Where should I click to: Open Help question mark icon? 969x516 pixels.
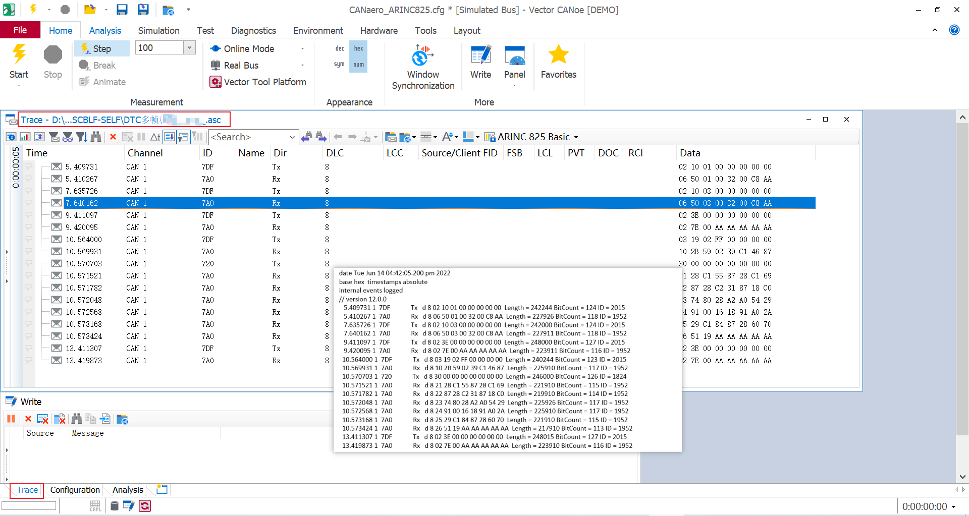[x=954, y=30]
